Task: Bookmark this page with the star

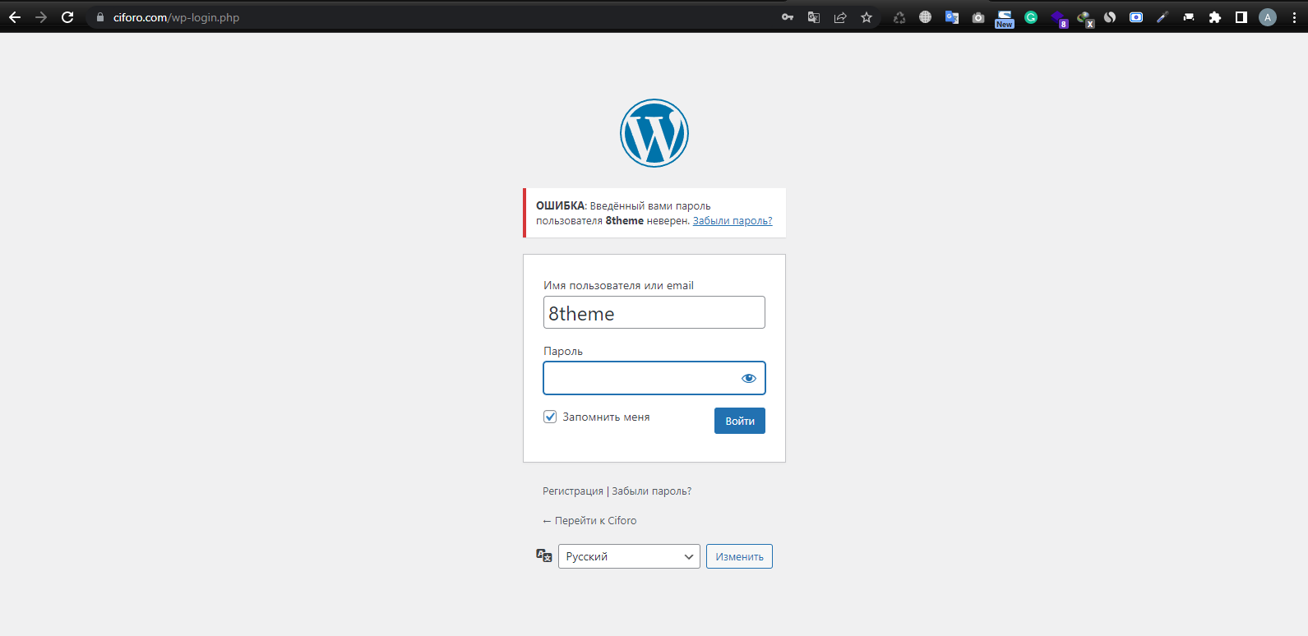Action: coord(867,17)
